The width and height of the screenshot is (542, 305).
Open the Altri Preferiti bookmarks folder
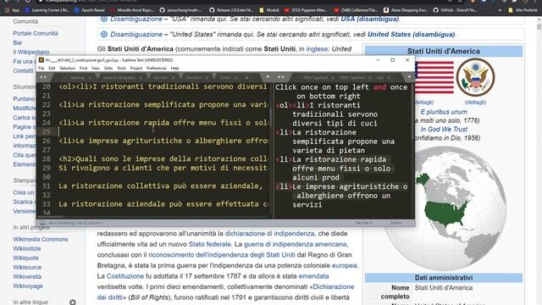point(523,10)
